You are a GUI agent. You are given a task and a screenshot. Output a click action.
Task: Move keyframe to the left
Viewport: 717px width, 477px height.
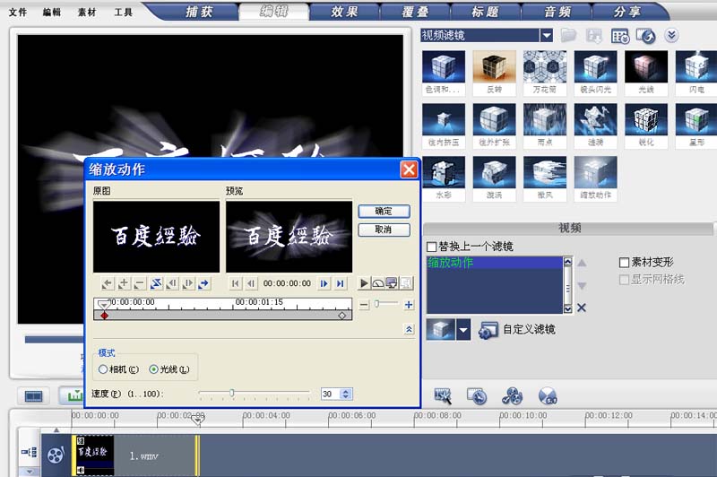pyautogui.click(x=172, y=283)
